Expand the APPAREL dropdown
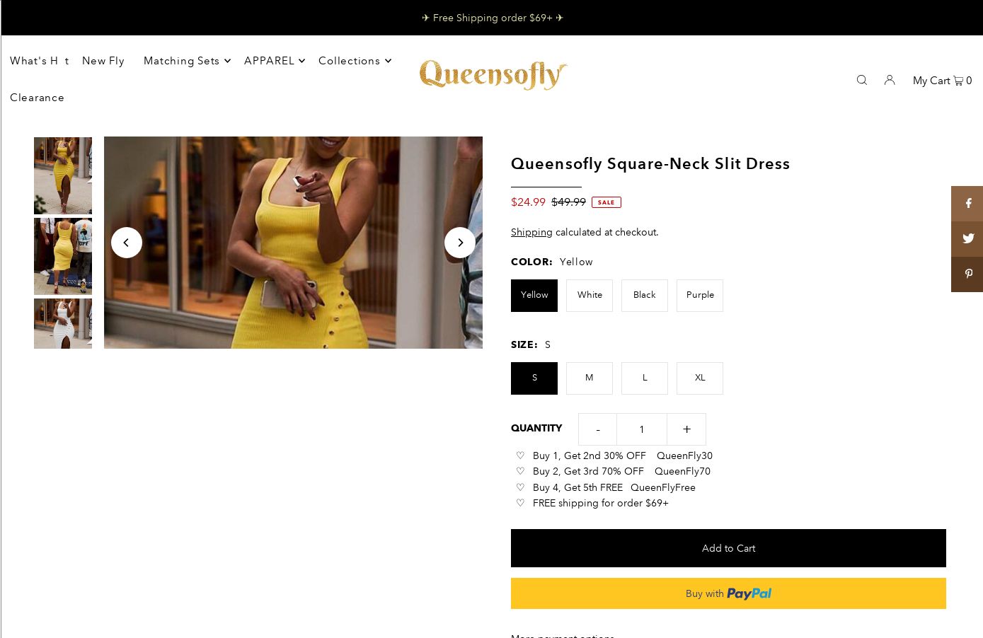The height and width of the screenshot is (638, 983). point(275,61)
